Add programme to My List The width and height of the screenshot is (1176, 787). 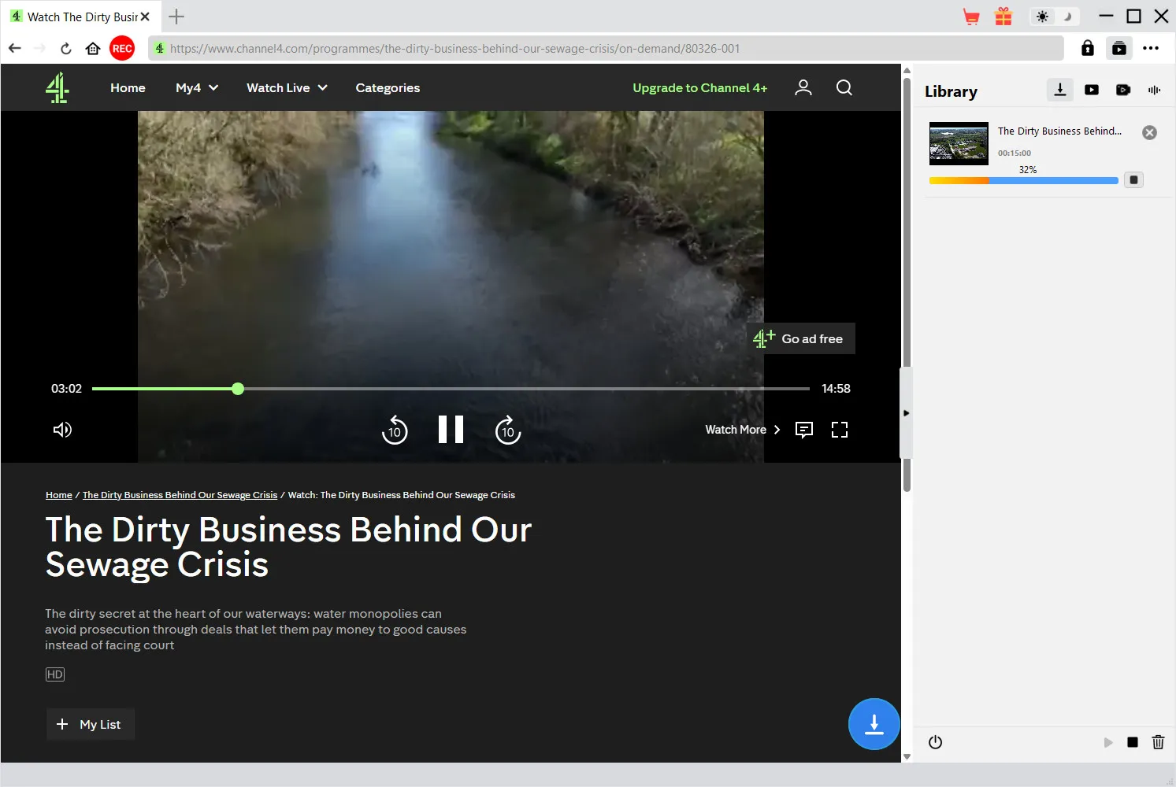point(91,724)
